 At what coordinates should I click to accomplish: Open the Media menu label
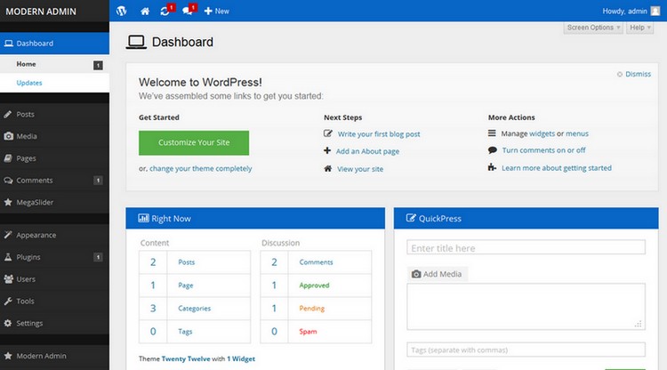pos(27,136)
